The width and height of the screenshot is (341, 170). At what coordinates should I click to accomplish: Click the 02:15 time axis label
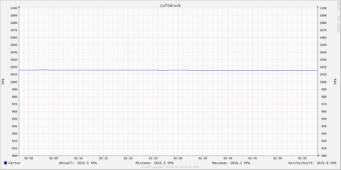[x=103, y=158]
